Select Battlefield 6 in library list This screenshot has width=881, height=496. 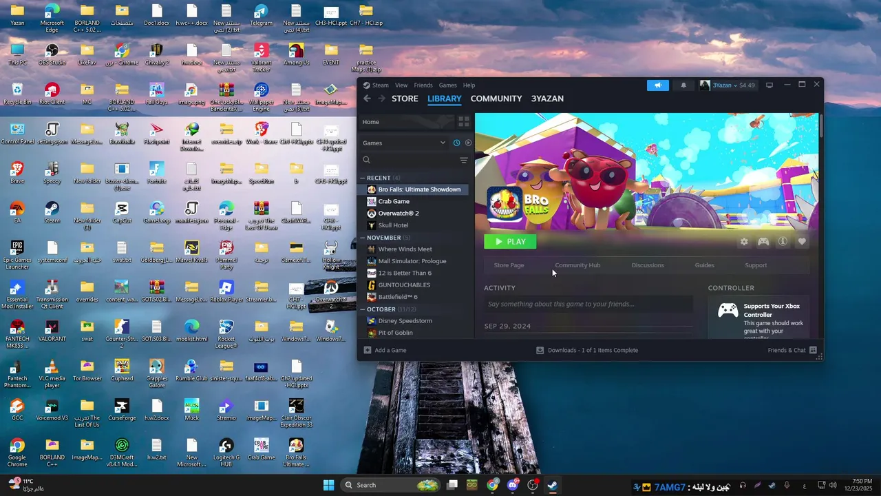(x=397, y=297)
